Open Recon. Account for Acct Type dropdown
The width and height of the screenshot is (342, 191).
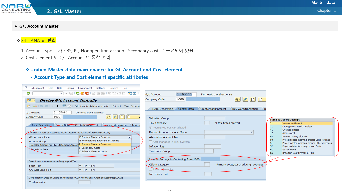click(252, 132)
